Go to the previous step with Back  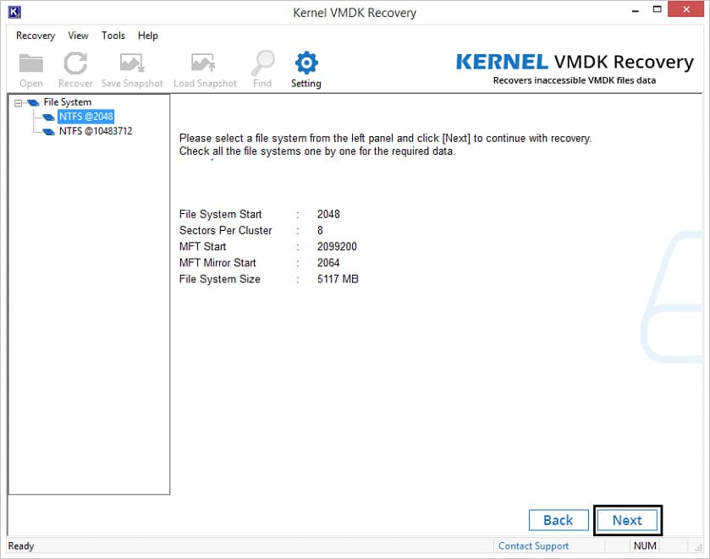(559, 520)
